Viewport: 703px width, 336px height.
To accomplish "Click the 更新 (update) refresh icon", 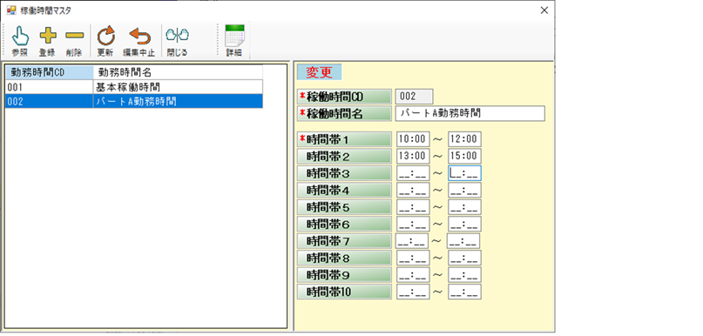I will (105, 36).
